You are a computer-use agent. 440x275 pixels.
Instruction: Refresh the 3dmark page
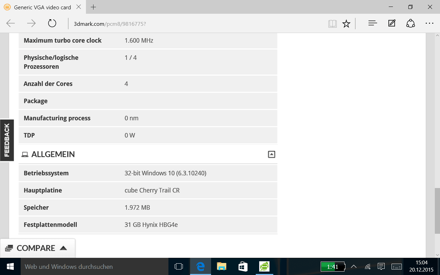coord(52,23)
